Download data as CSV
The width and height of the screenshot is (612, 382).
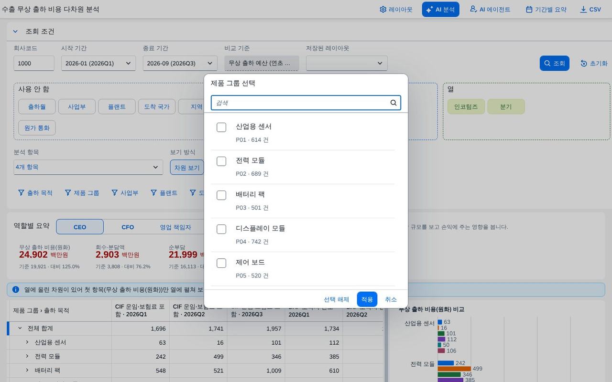click(x=590, y=10)
